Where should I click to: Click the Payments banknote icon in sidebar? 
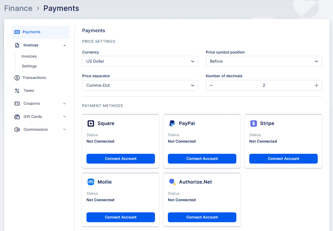17,32
